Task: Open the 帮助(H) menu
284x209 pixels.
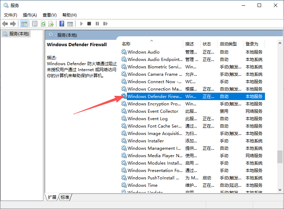Action: tap(69, 15)
